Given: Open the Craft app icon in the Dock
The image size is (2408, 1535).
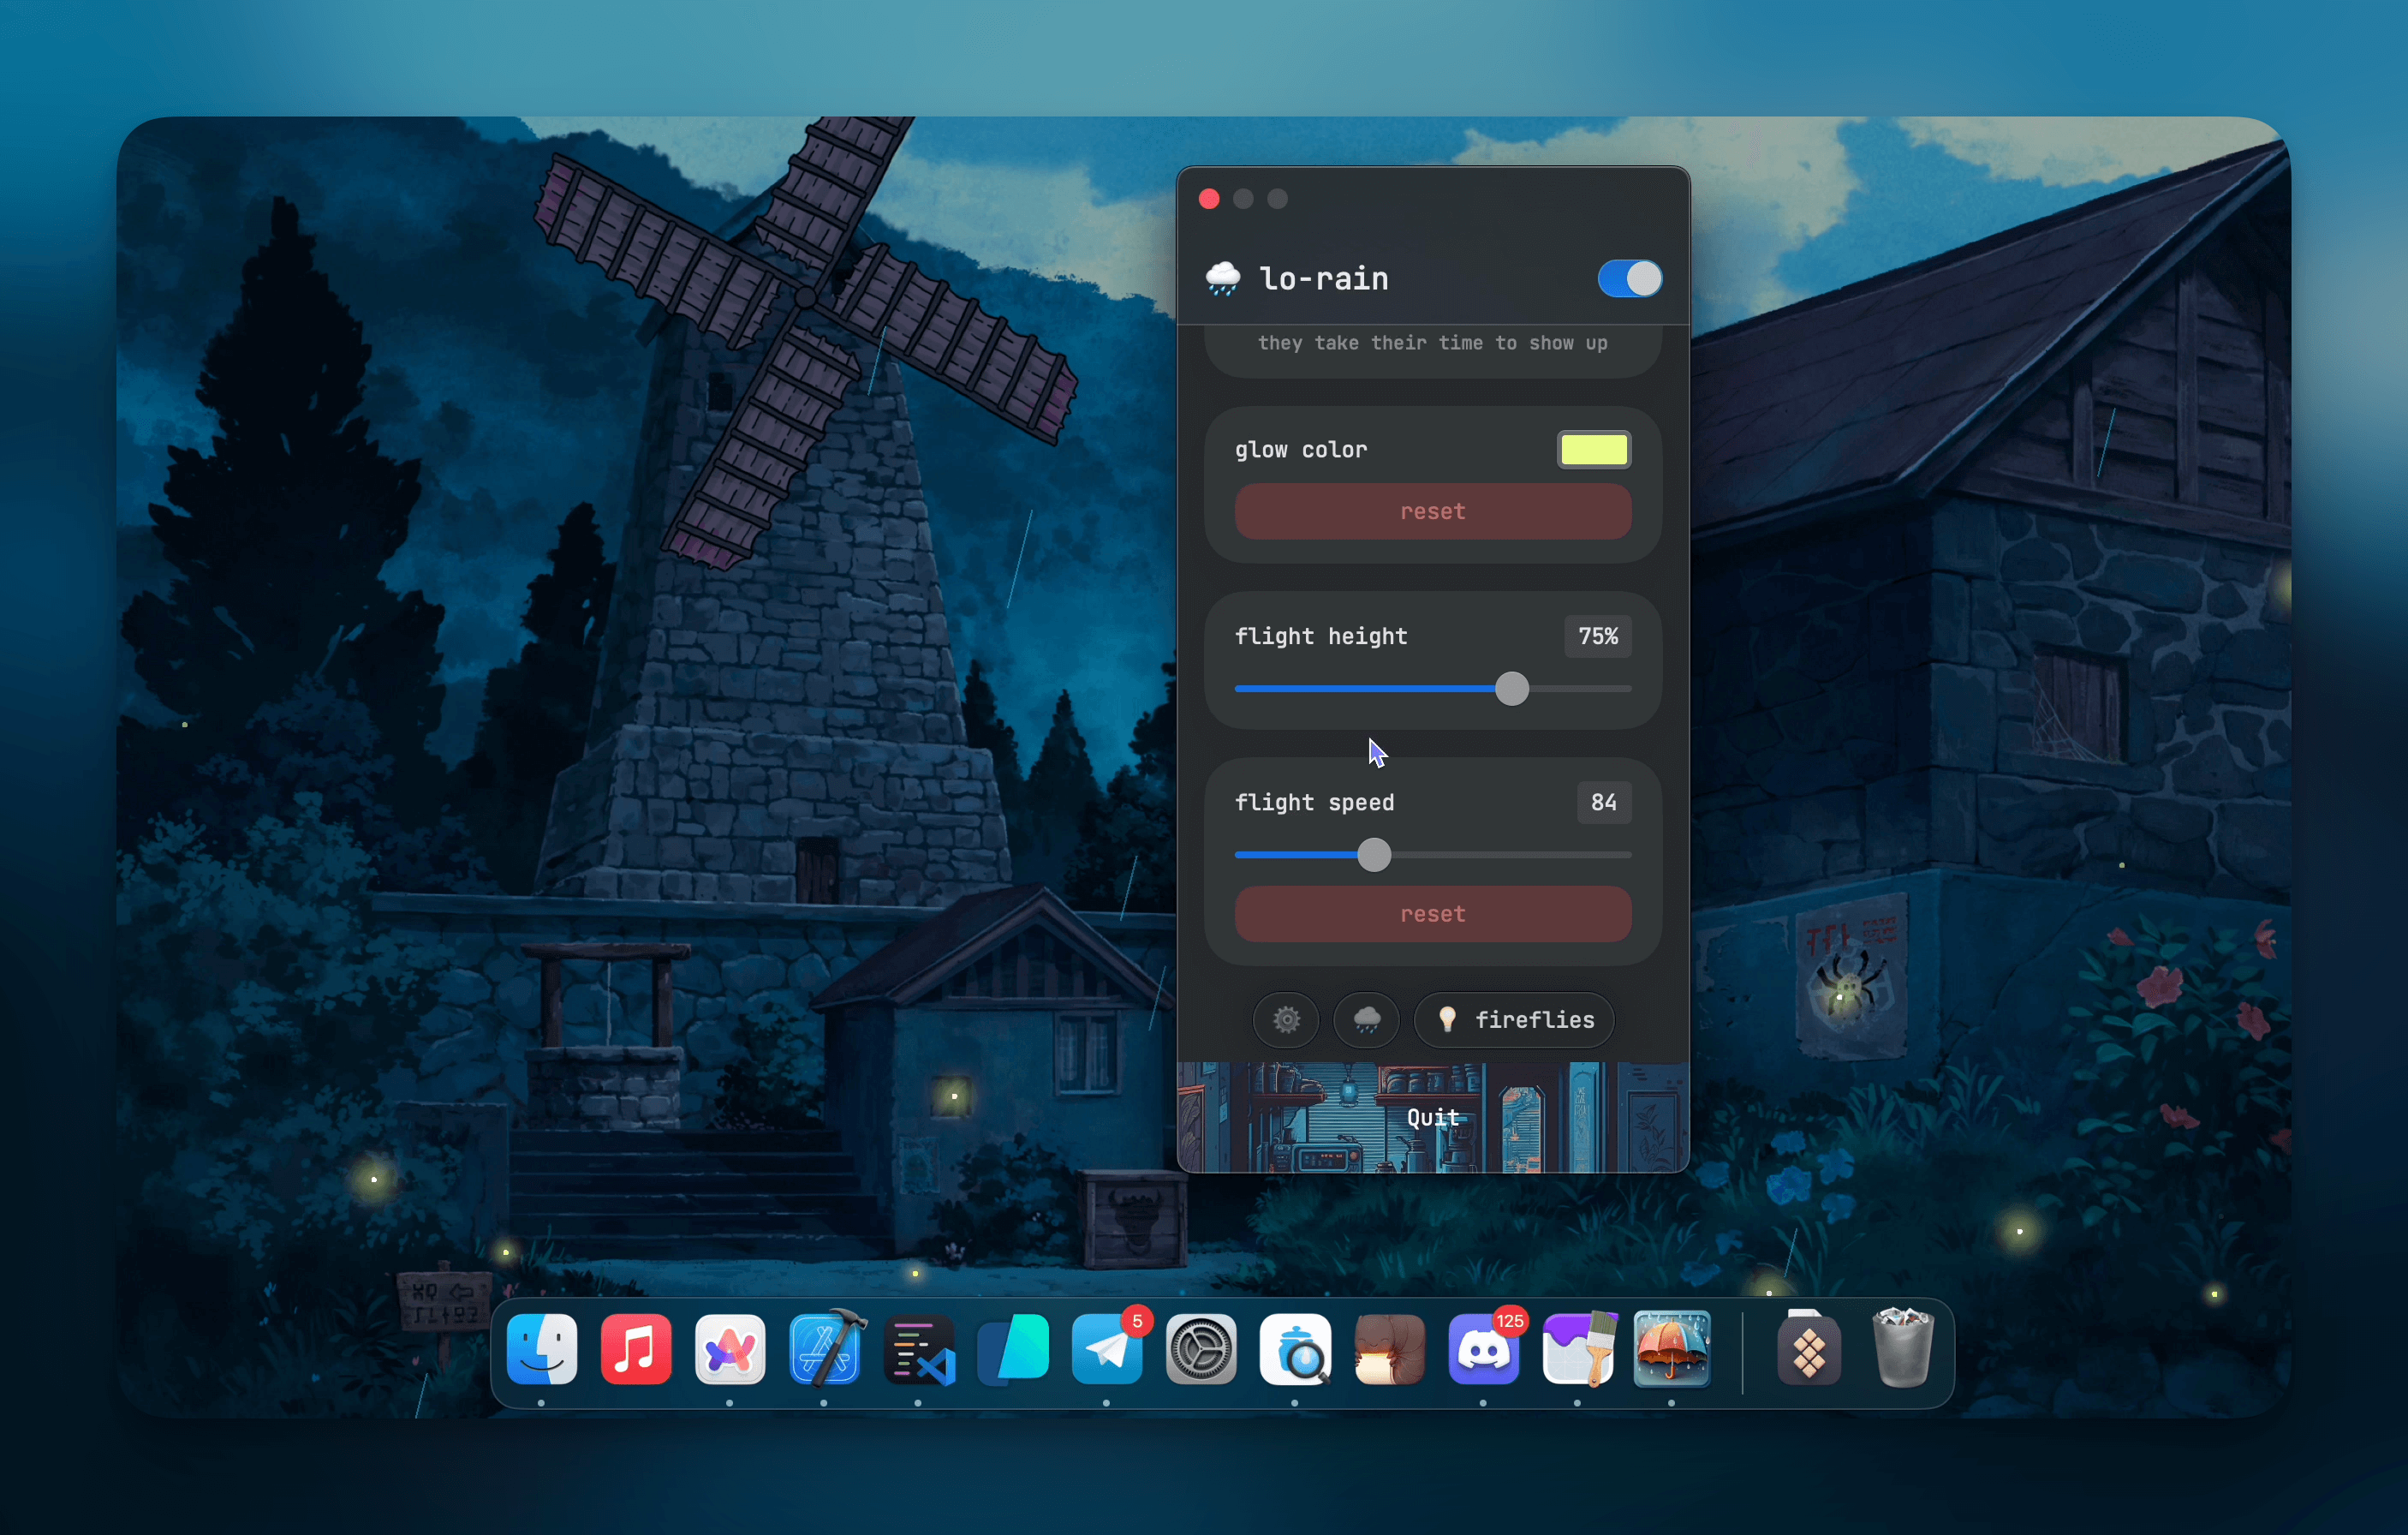Looking at the screenshot, I should pos(730,1349).
